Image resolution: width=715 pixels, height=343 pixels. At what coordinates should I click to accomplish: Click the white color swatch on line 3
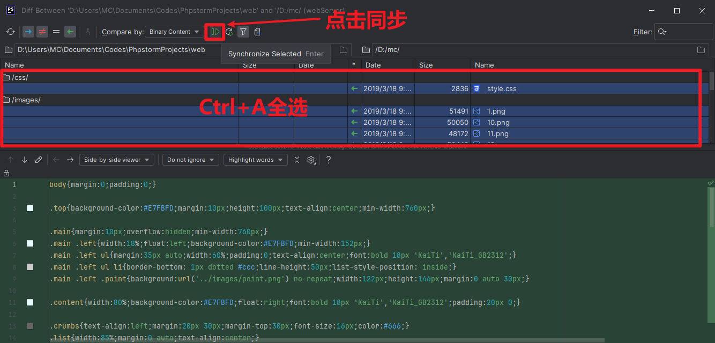pyautogui.click(x=30, y=208)
